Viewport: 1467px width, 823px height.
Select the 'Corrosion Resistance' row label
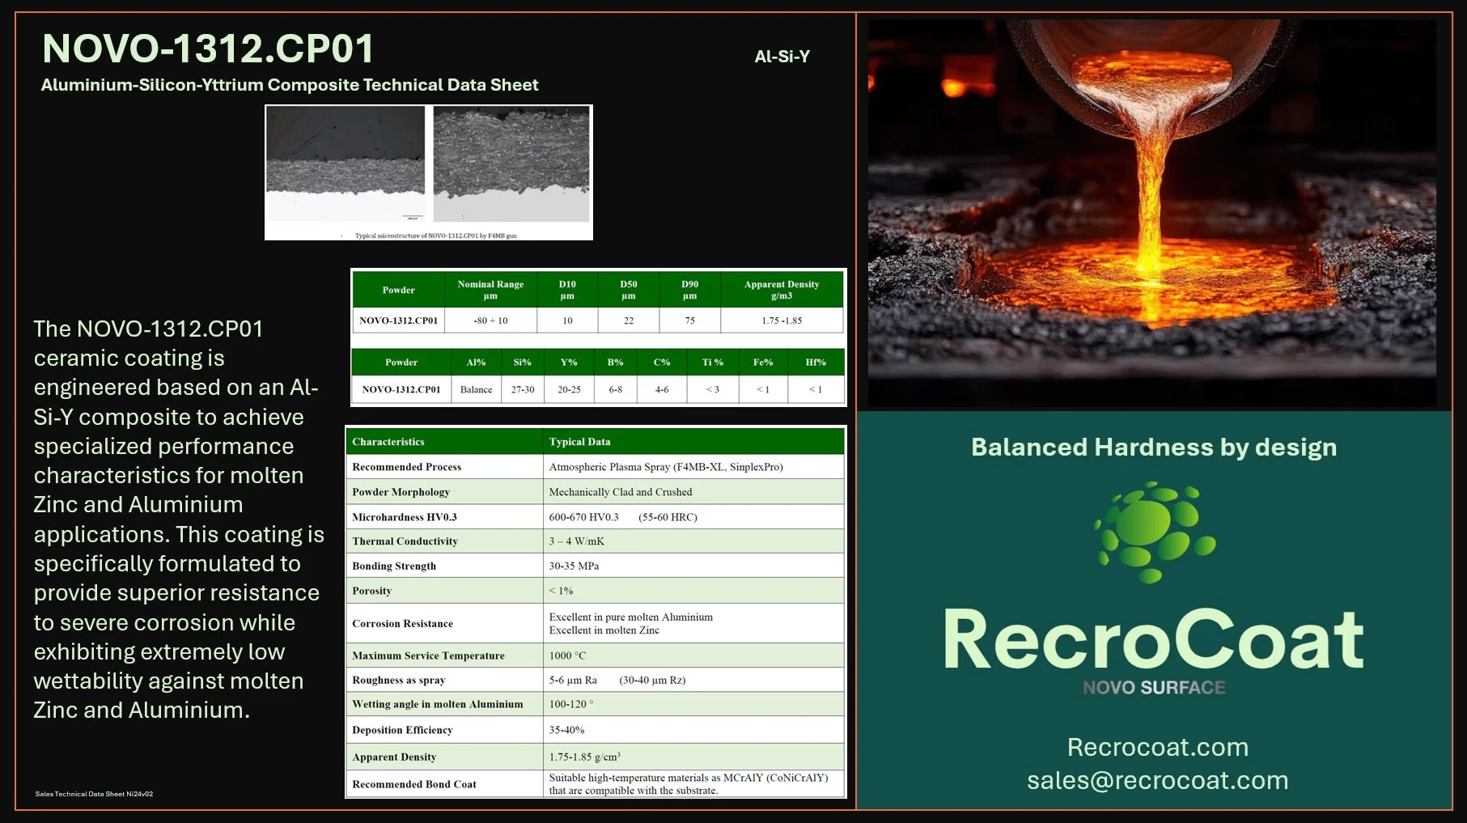[x=402, y=624]
